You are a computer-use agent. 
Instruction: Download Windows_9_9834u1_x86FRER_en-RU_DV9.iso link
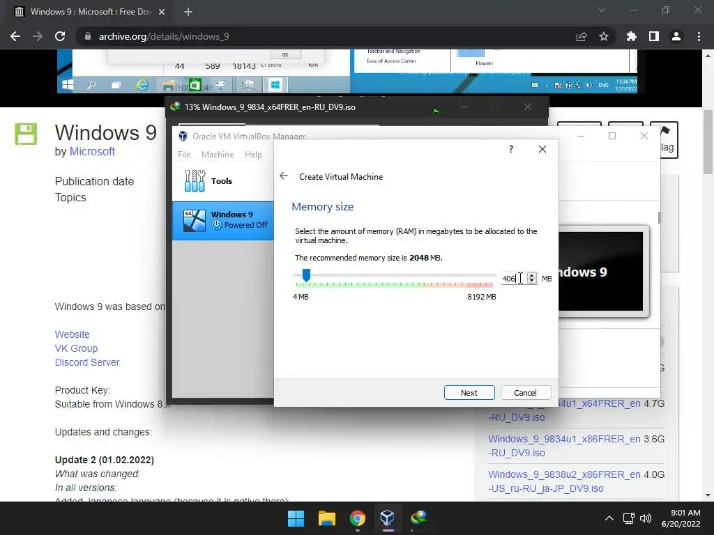(x=564, y=446)
